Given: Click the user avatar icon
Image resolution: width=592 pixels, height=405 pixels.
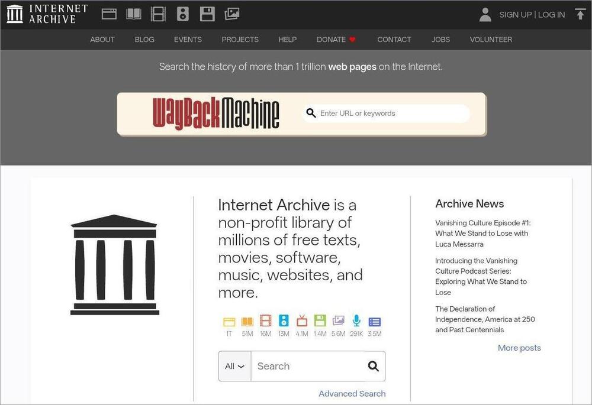Looking at the screenshot, I should click(485, 15).
